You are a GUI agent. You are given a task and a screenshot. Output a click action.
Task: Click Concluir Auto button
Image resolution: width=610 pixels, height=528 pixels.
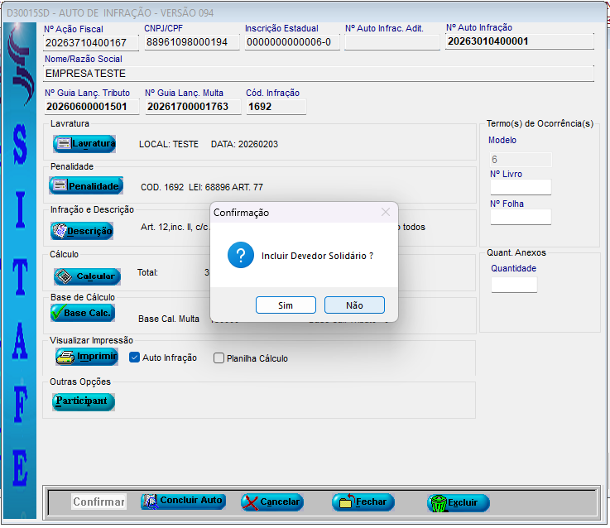[183, 502]
